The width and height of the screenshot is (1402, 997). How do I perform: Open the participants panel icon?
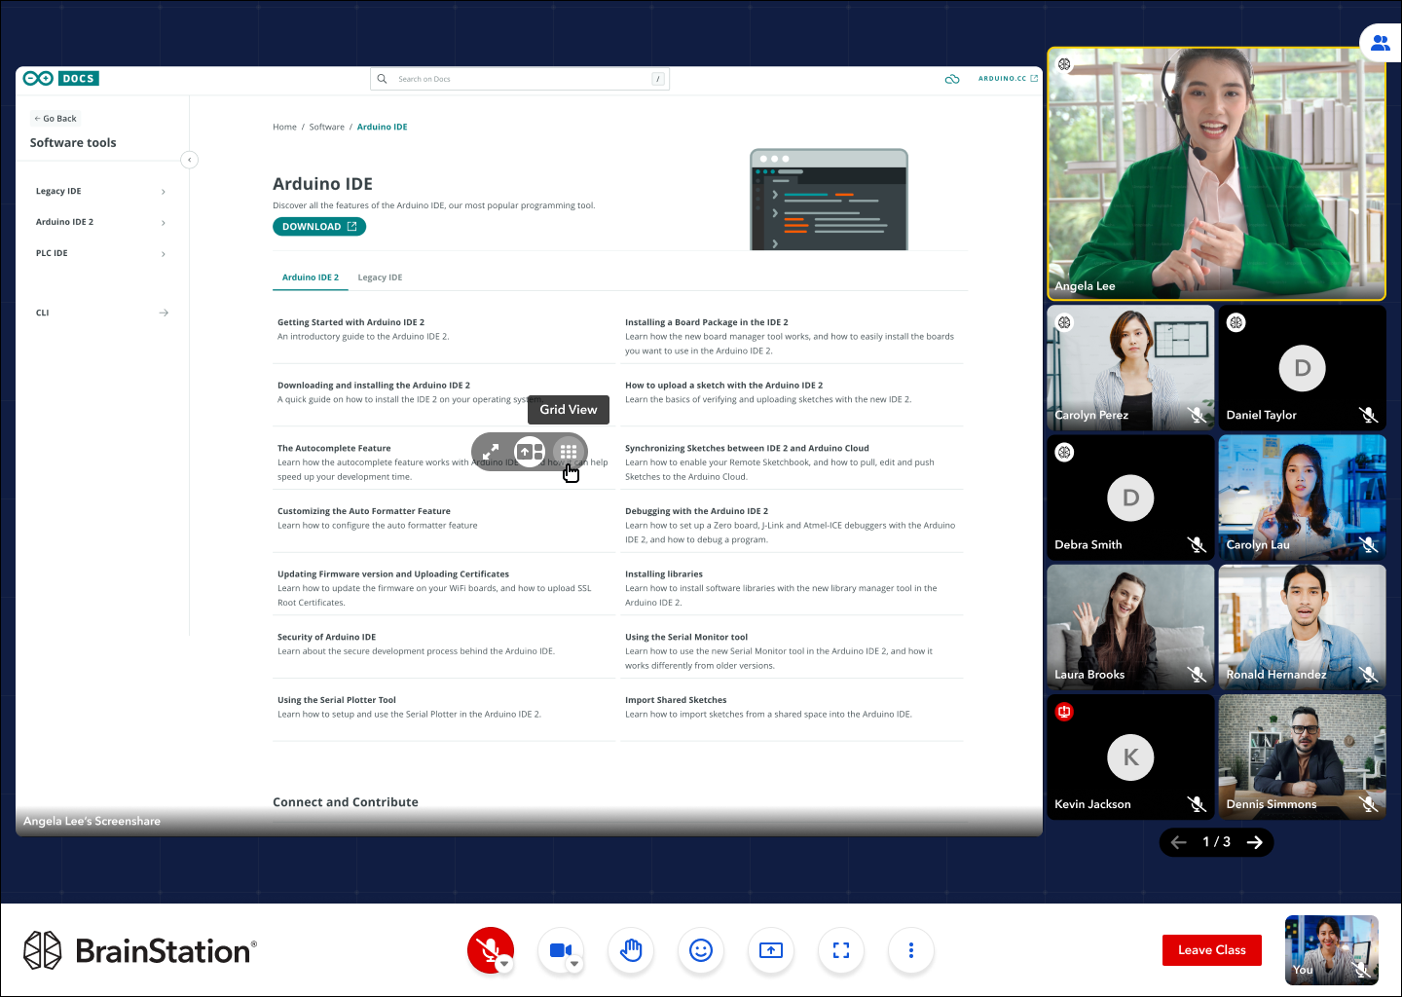point(1381,43)
